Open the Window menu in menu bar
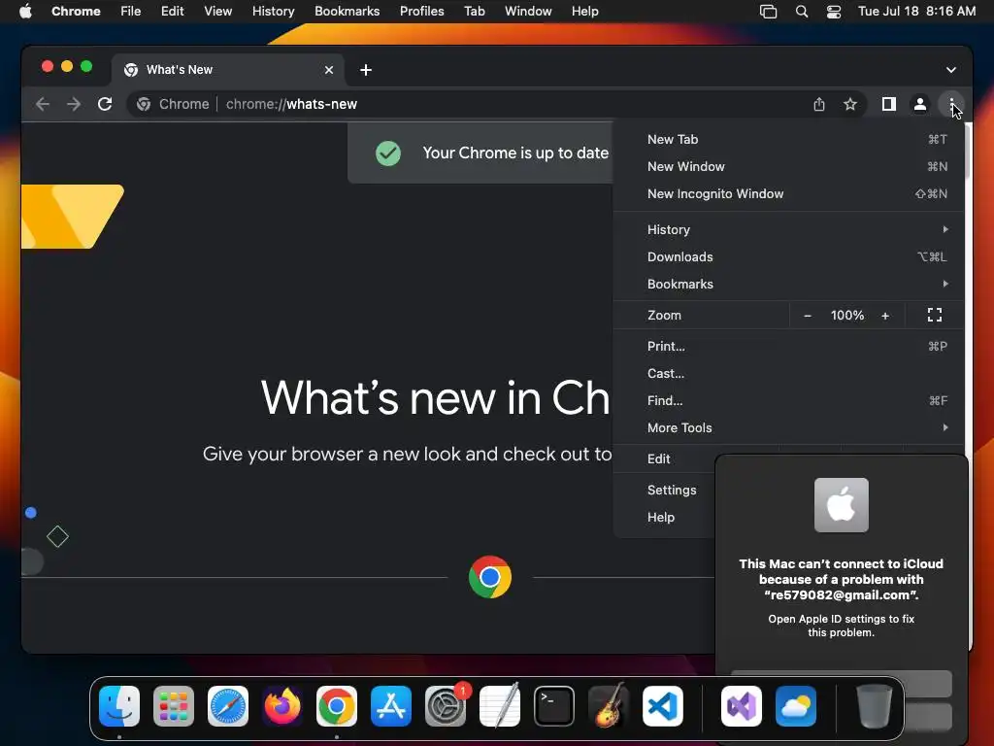This screenshot has width=994, height=746. [528, 12]
